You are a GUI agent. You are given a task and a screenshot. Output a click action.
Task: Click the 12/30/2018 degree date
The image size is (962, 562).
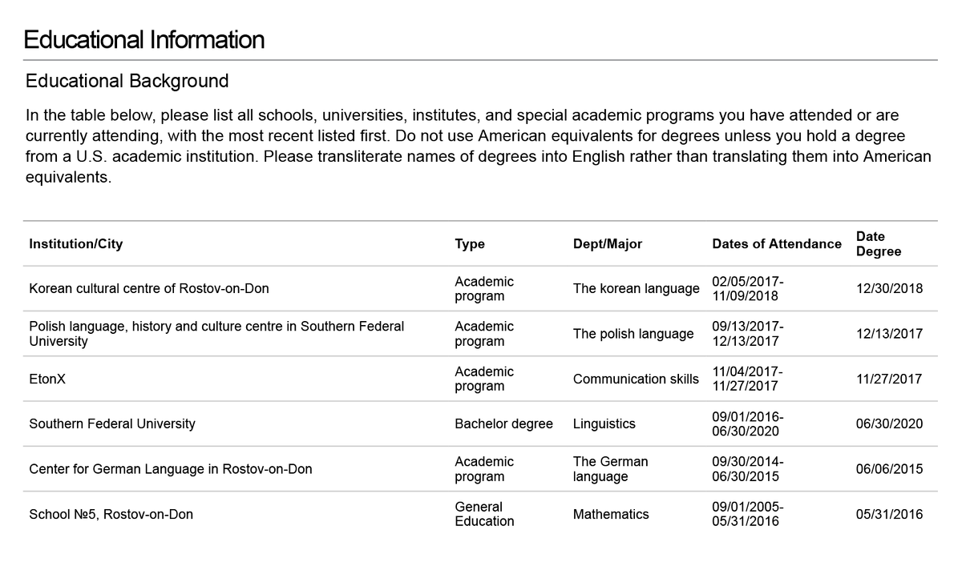click(889, 288)
